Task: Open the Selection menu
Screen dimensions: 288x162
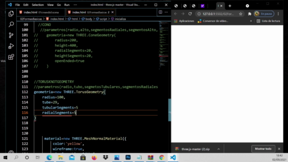Action: tap(38, 5)
